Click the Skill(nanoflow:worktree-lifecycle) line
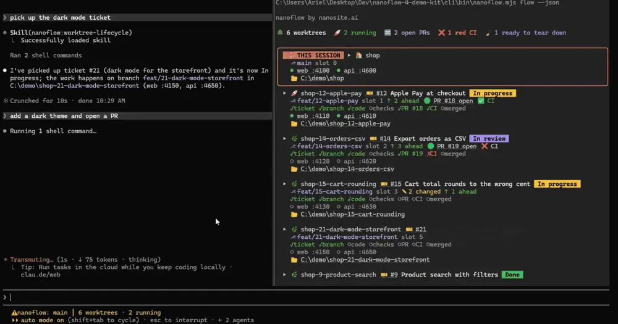This screenshot has width=618, height=324. tap(71, 33)
